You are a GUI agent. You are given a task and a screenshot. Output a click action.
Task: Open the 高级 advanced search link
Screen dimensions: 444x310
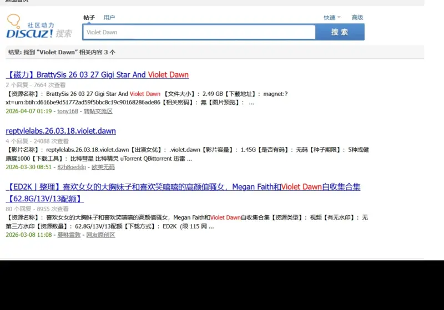coord(357,18)
